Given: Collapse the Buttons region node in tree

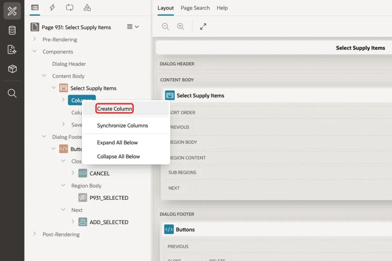Looking at the screenshot, I should [x=54, y=149].
